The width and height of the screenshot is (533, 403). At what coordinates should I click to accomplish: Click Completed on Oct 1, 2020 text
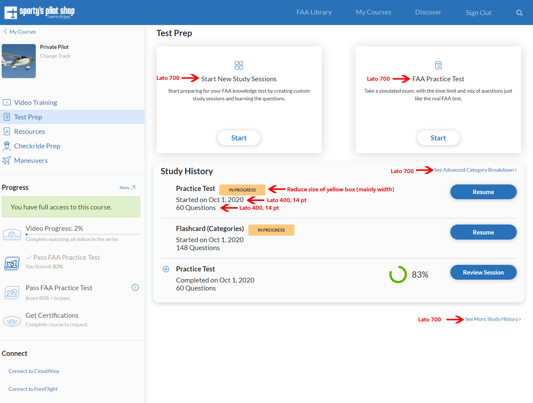coord(215,280)
